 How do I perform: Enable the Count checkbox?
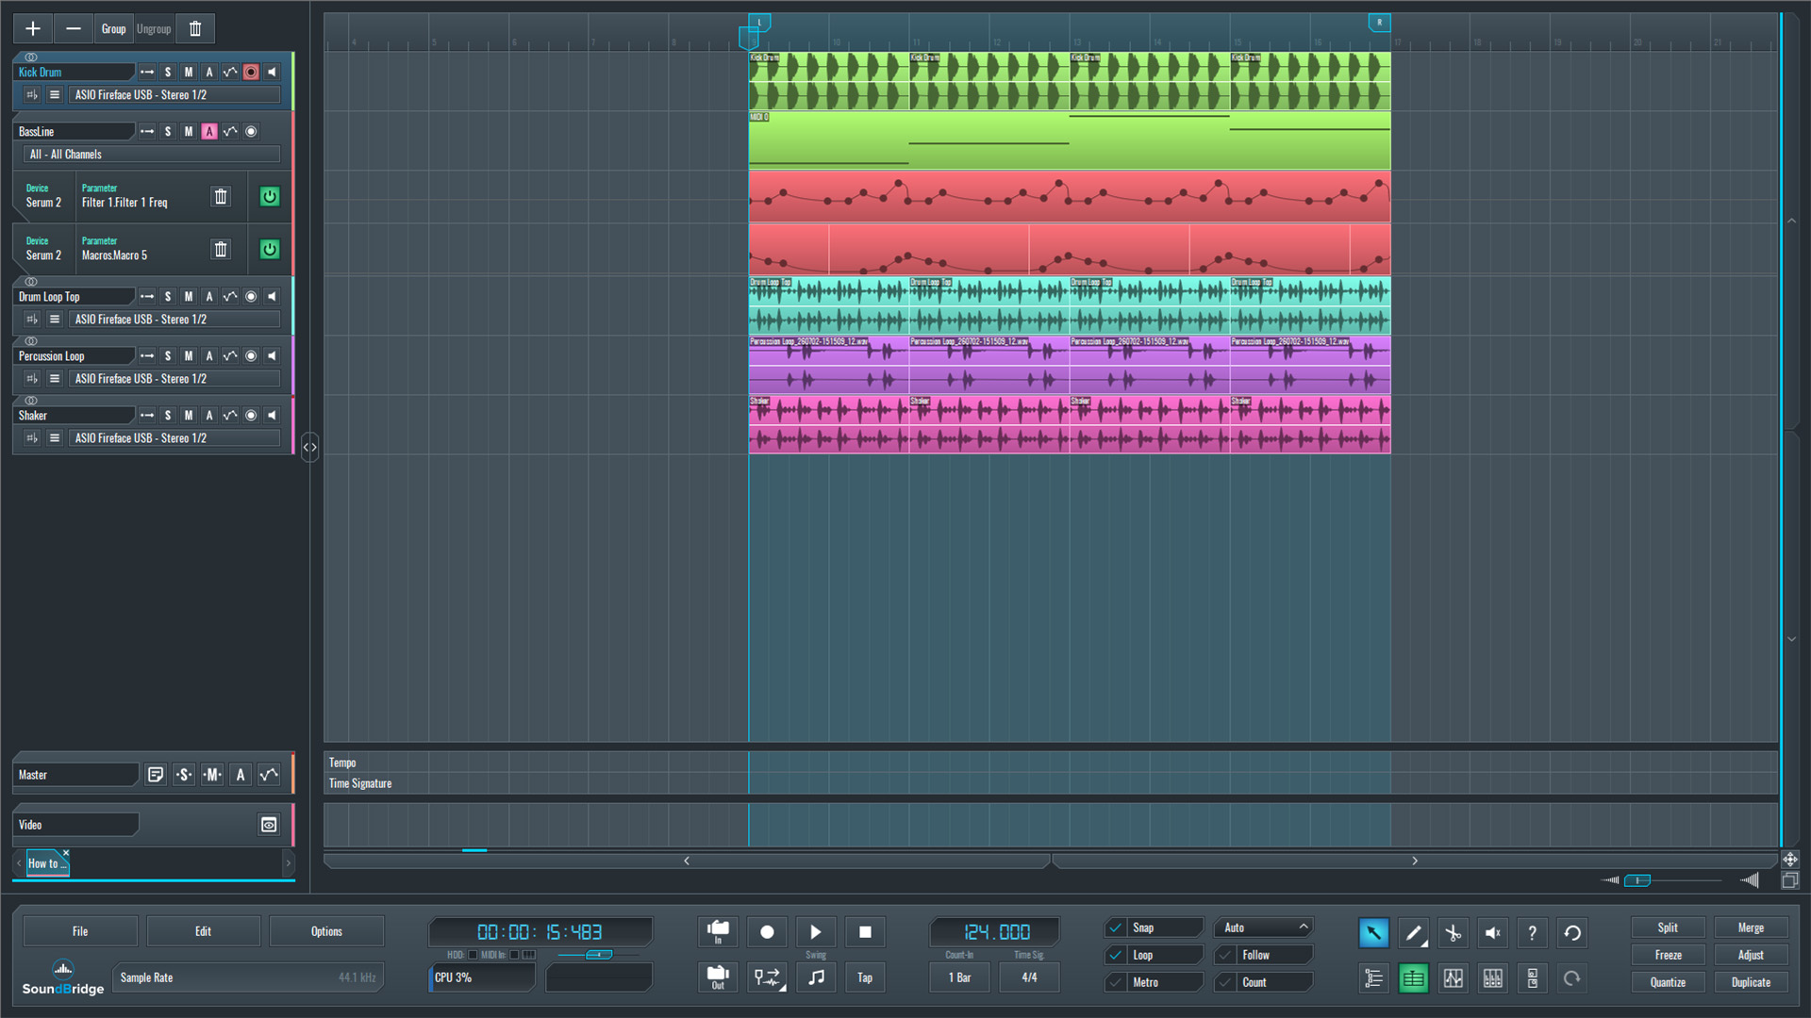(x=1225, y=982)
